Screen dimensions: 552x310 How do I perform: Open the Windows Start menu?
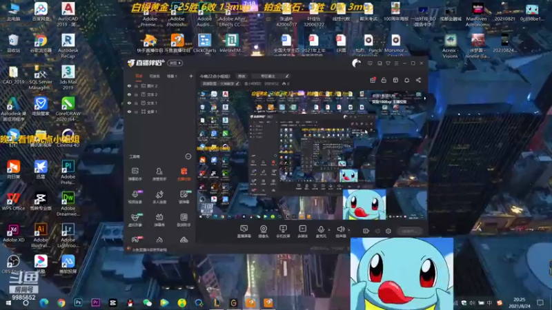tap(8, 302)
